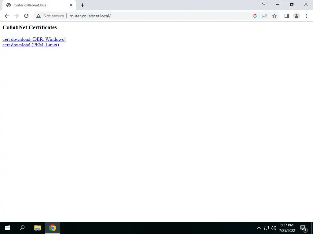
Task: Click the Chrome taskbar icon
Action: click(53, 228)
